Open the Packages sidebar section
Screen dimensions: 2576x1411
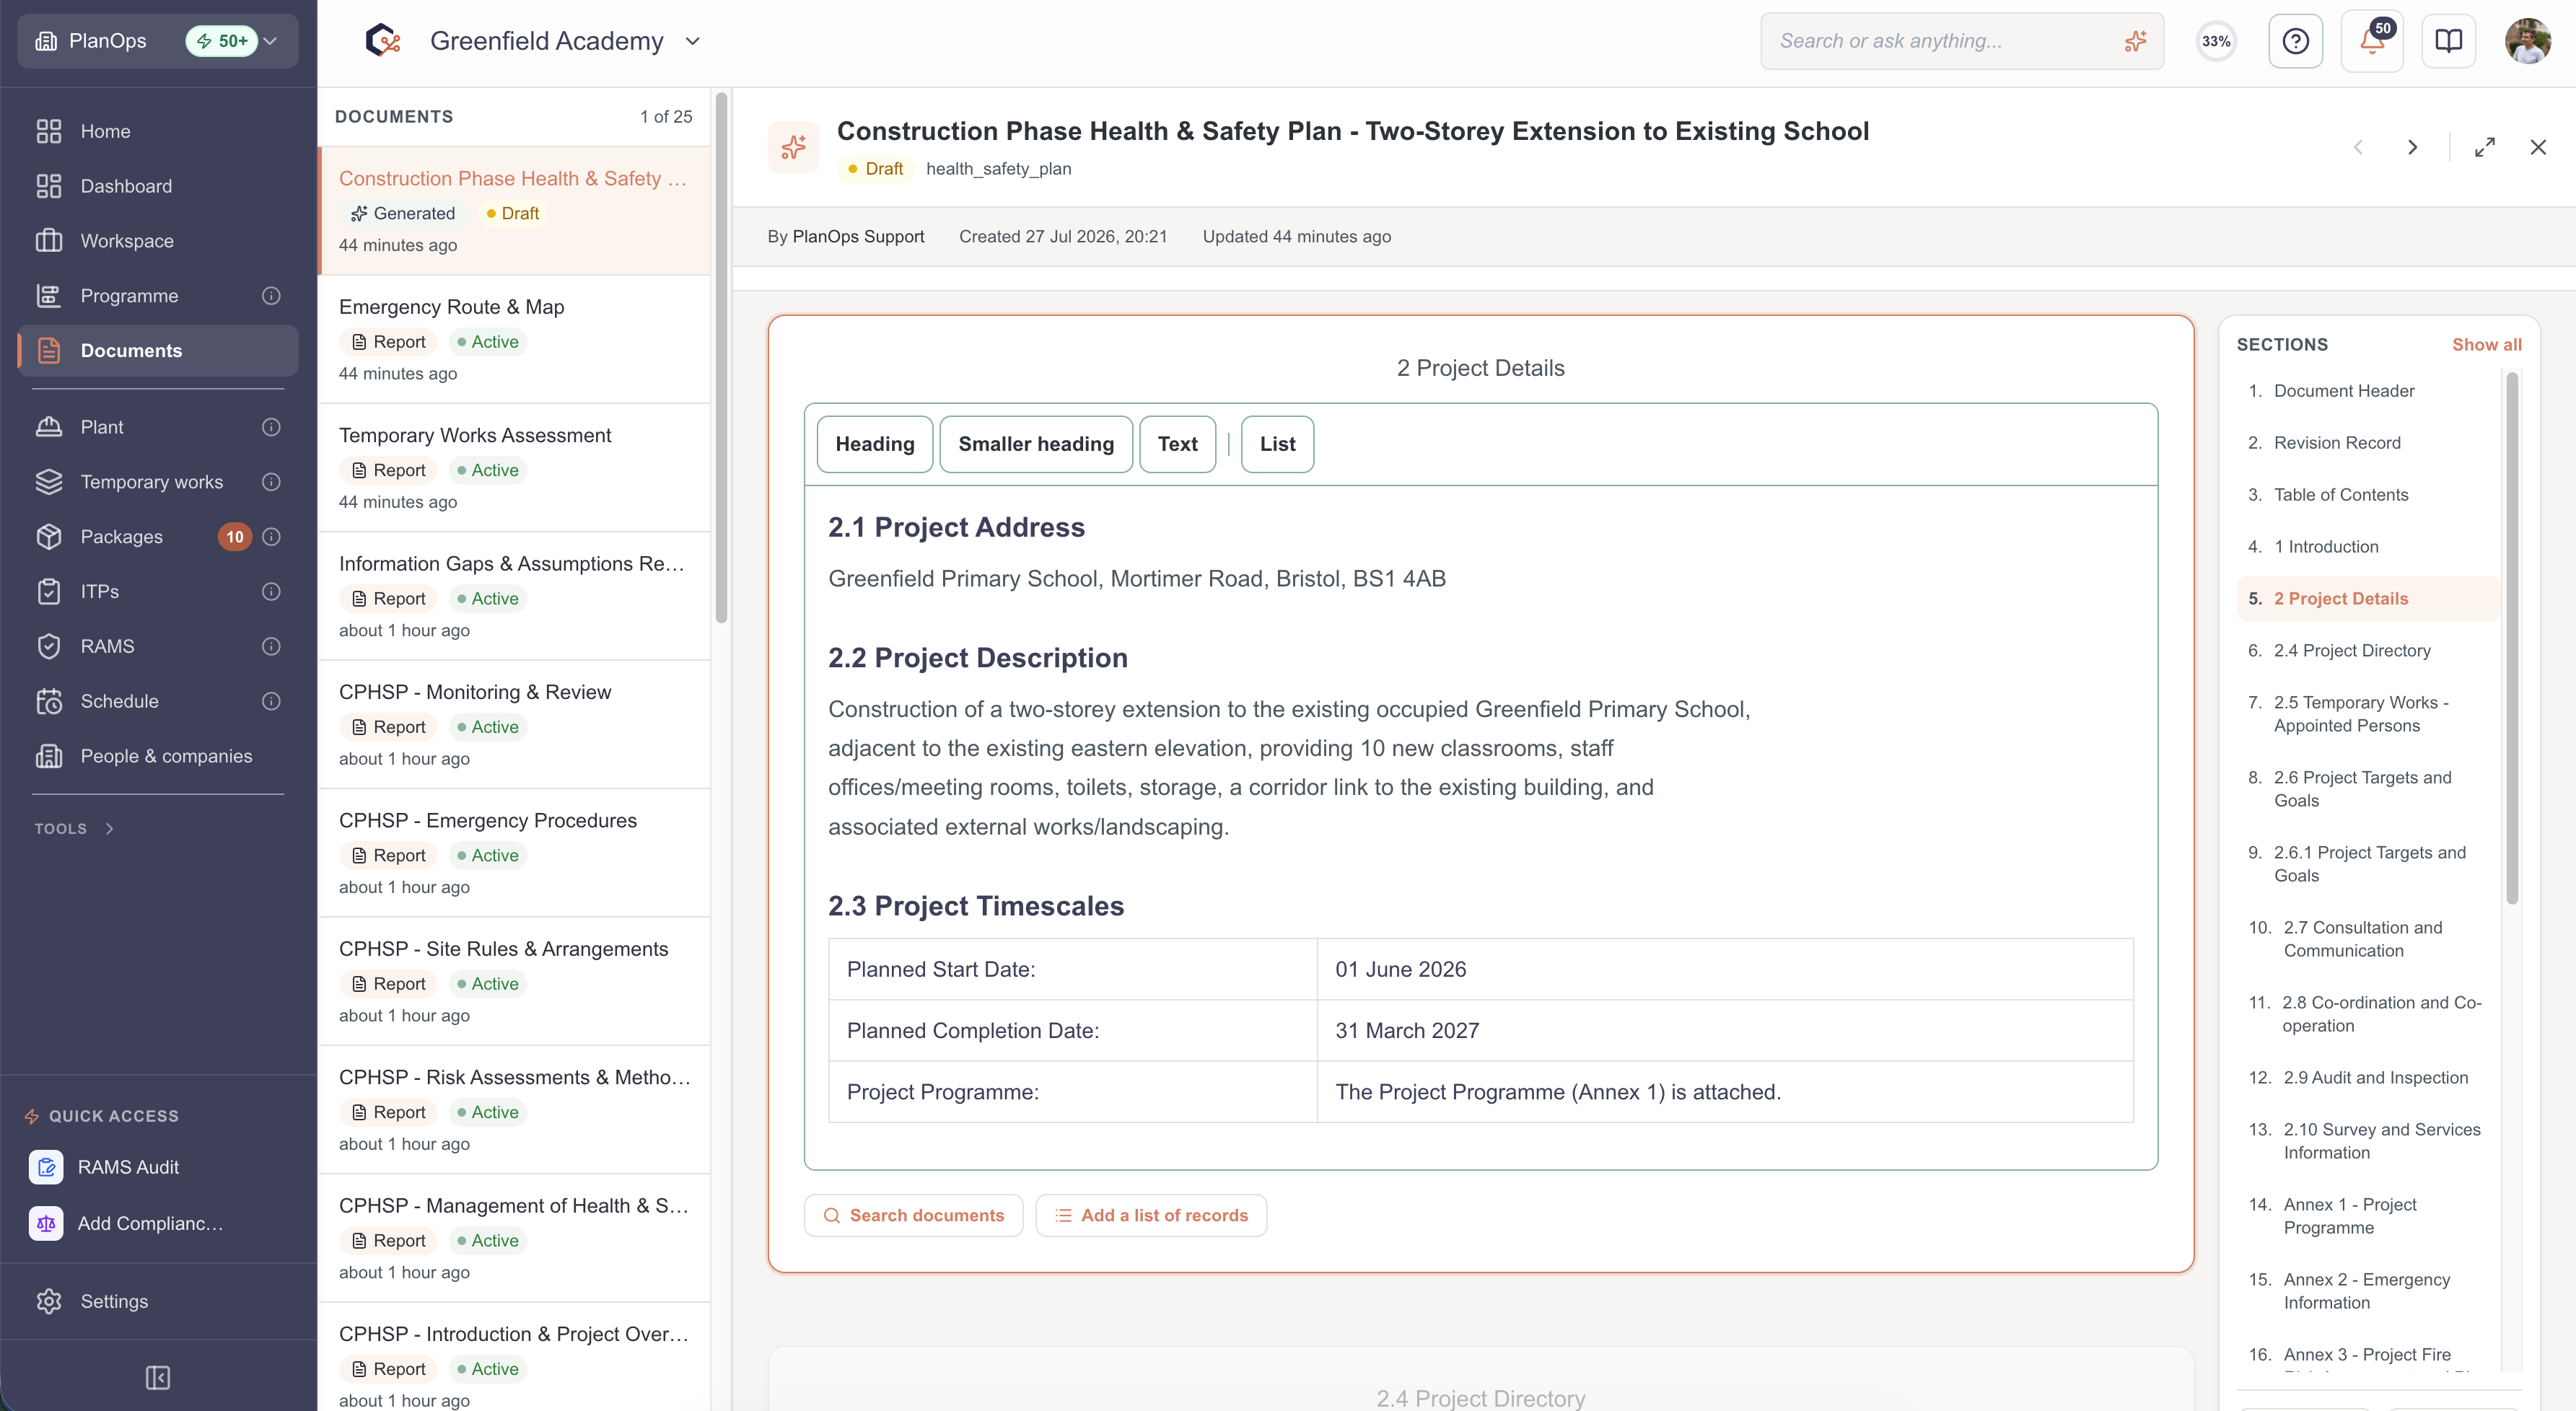158,537
